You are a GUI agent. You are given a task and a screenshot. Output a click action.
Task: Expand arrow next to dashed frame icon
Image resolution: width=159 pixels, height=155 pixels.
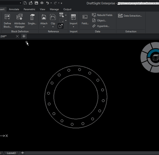click(66, 21)
